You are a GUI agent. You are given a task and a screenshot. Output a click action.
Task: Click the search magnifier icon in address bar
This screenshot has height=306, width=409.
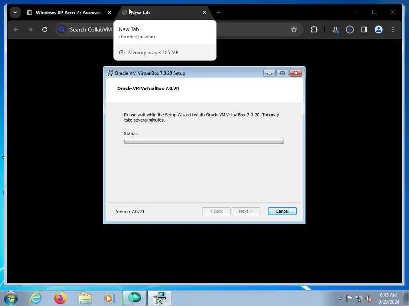62,29
